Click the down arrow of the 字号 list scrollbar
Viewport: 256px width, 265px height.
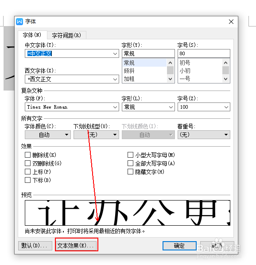coord(226,79)
